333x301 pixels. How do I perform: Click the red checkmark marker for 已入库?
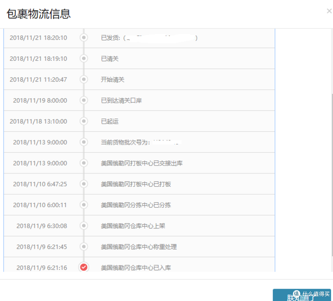coord(84,267)
